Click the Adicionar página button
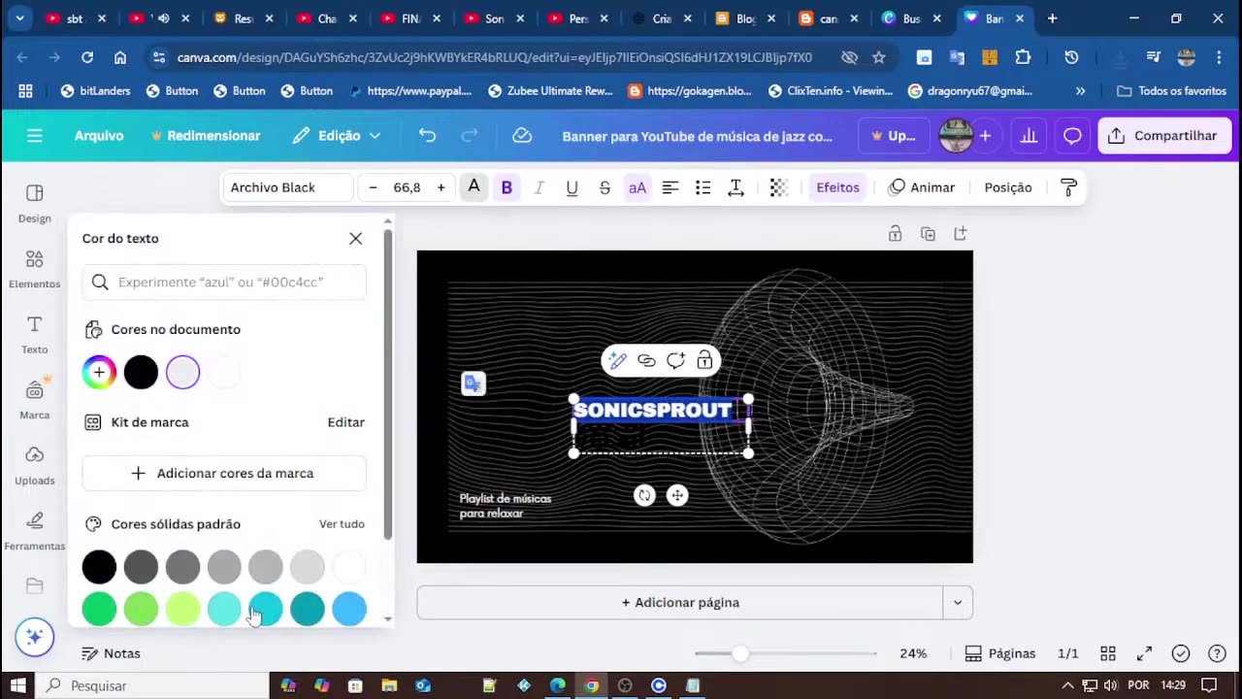 point(680,603)
